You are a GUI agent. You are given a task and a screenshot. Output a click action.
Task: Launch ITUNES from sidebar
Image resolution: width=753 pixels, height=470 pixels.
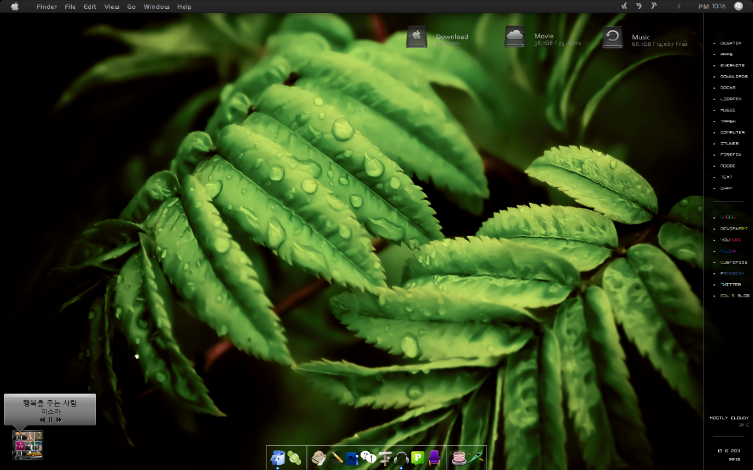click(729, 143)
